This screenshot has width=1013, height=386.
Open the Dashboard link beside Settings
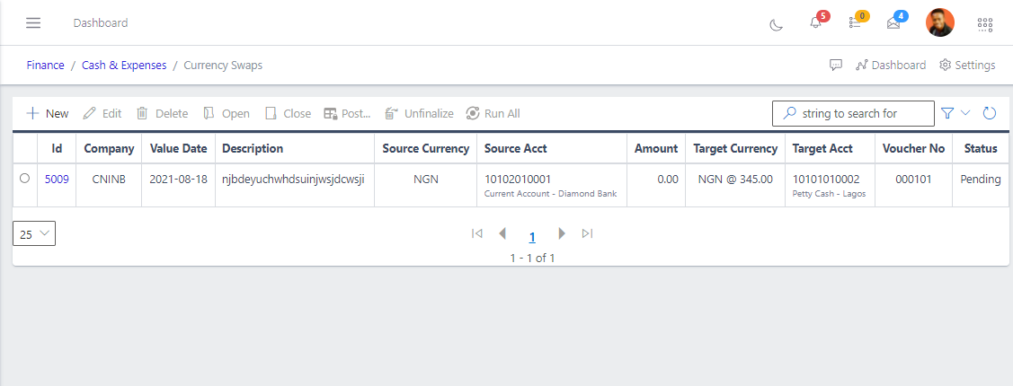(x=890, y=66)
